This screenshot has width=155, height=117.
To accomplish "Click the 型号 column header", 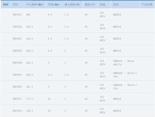I will (x=17, y=4).
